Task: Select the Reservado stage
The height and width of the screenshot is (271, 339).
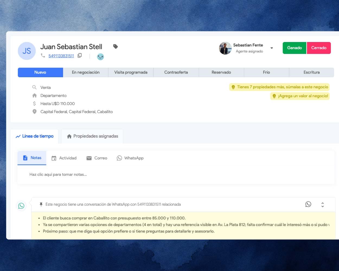Action: (x=221, y=72)
